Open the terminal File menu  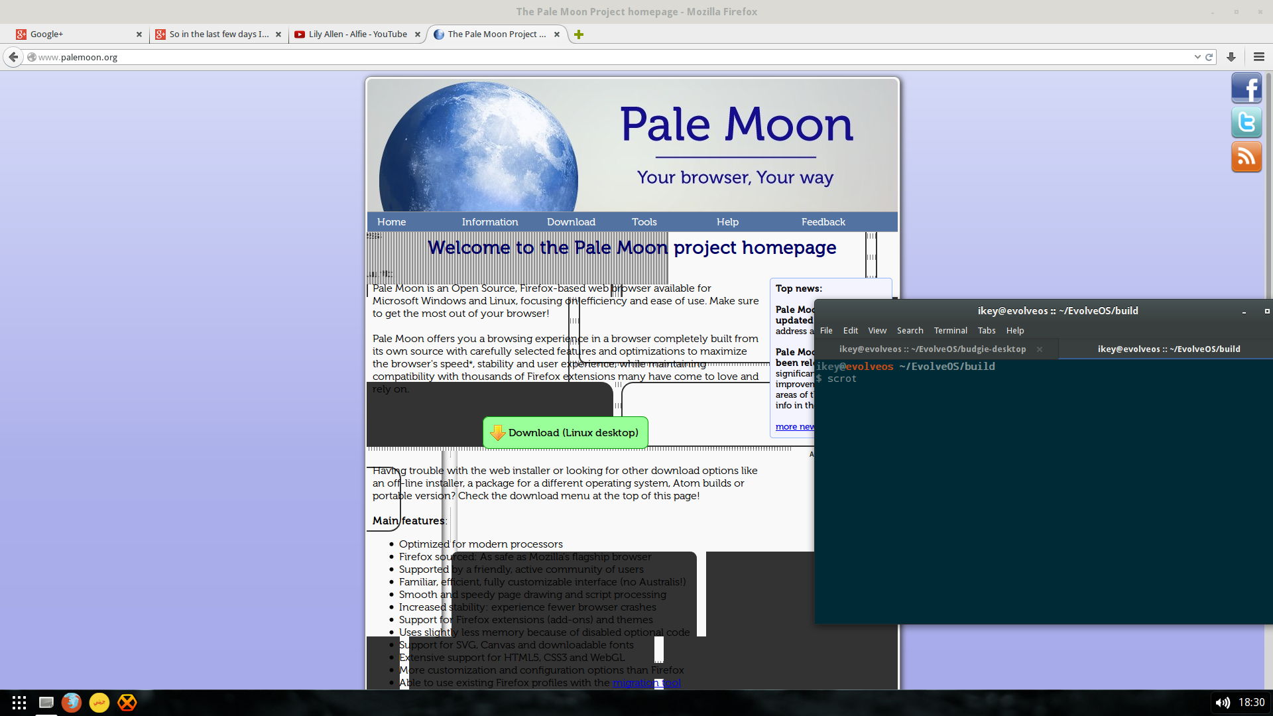(826, 330)
